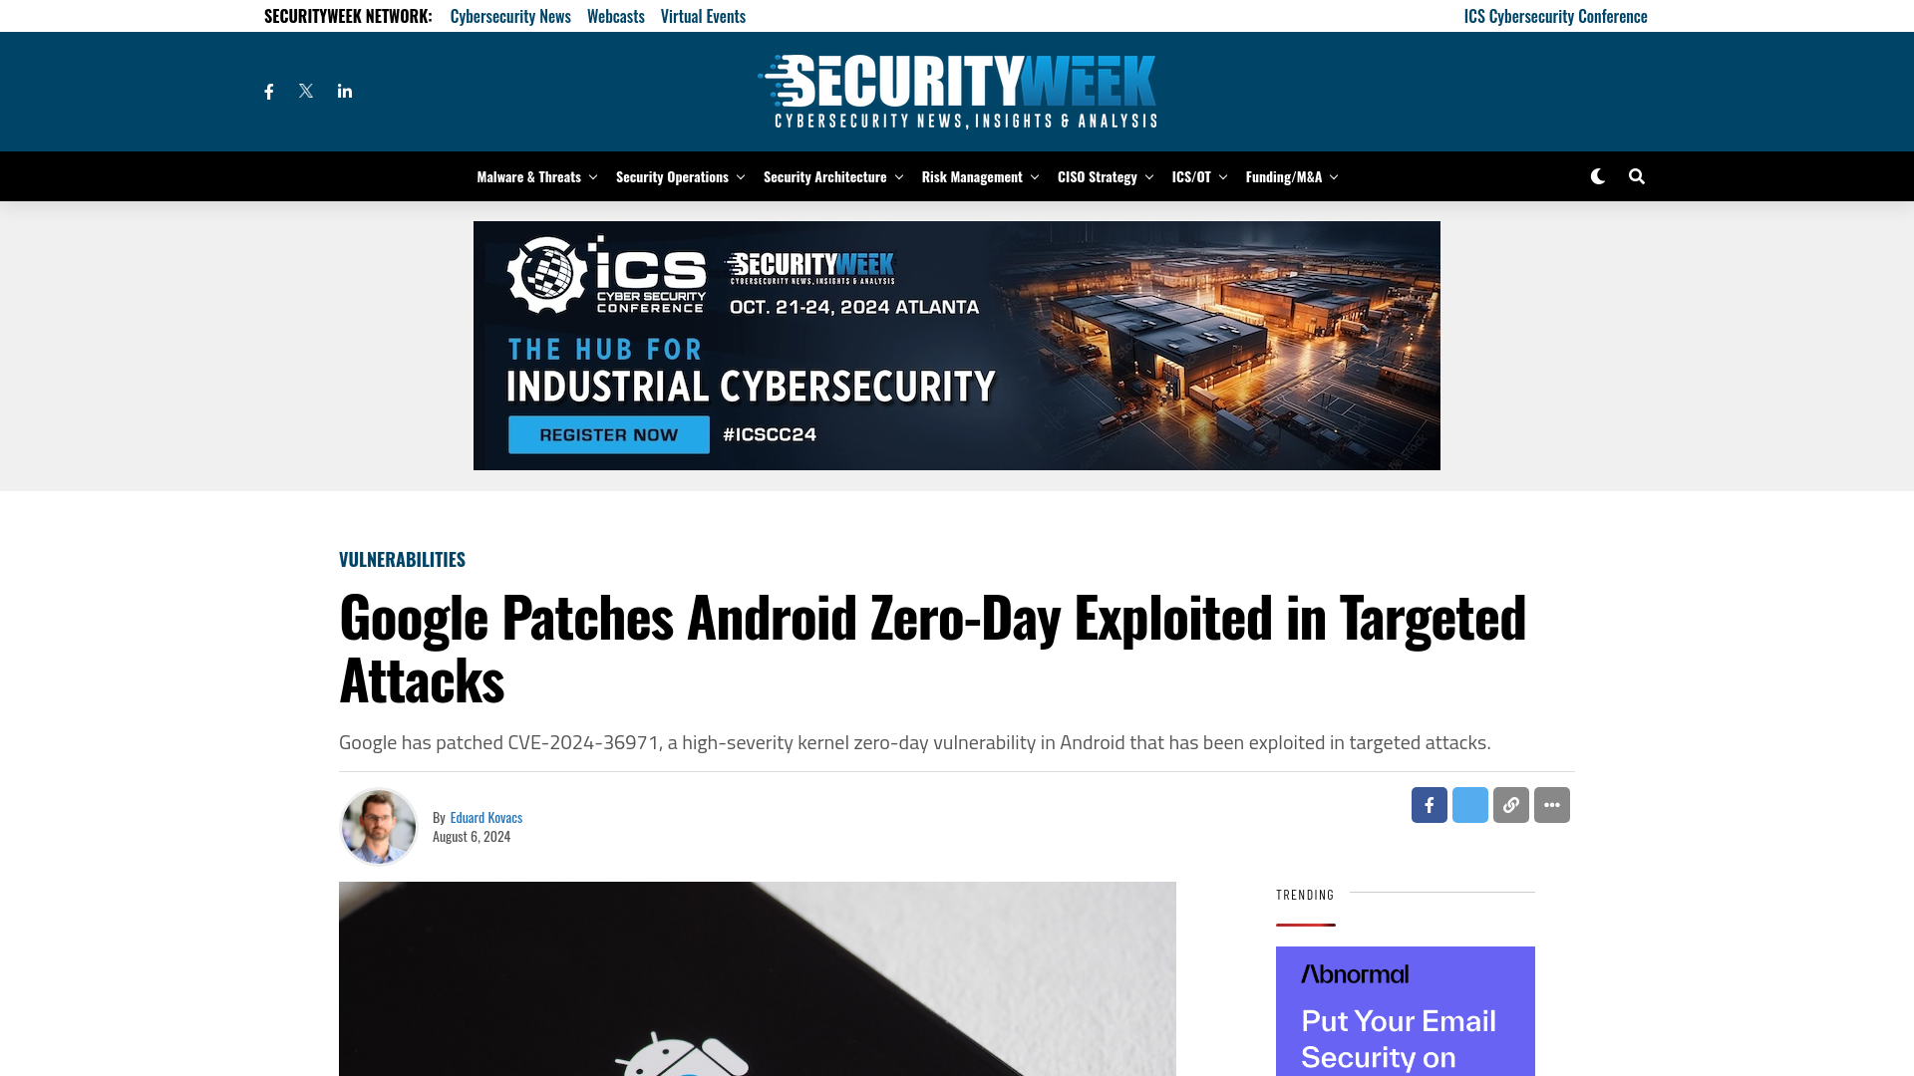Click the copy link icon
The width and height of the screenshot is (1914, 1076).
click(x=1510, y=804)
